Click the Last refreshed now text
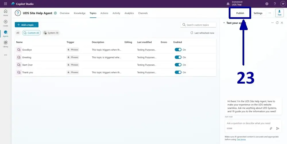This screenshot has height=144, width=287. (204, 33)
